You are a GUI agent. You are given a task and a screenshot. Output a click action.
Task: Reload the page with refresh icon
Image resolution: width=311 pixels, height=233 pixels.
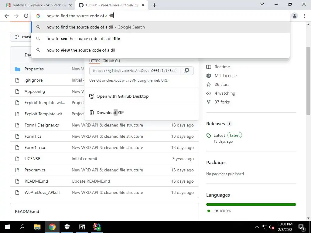click(x=26, y=16)
